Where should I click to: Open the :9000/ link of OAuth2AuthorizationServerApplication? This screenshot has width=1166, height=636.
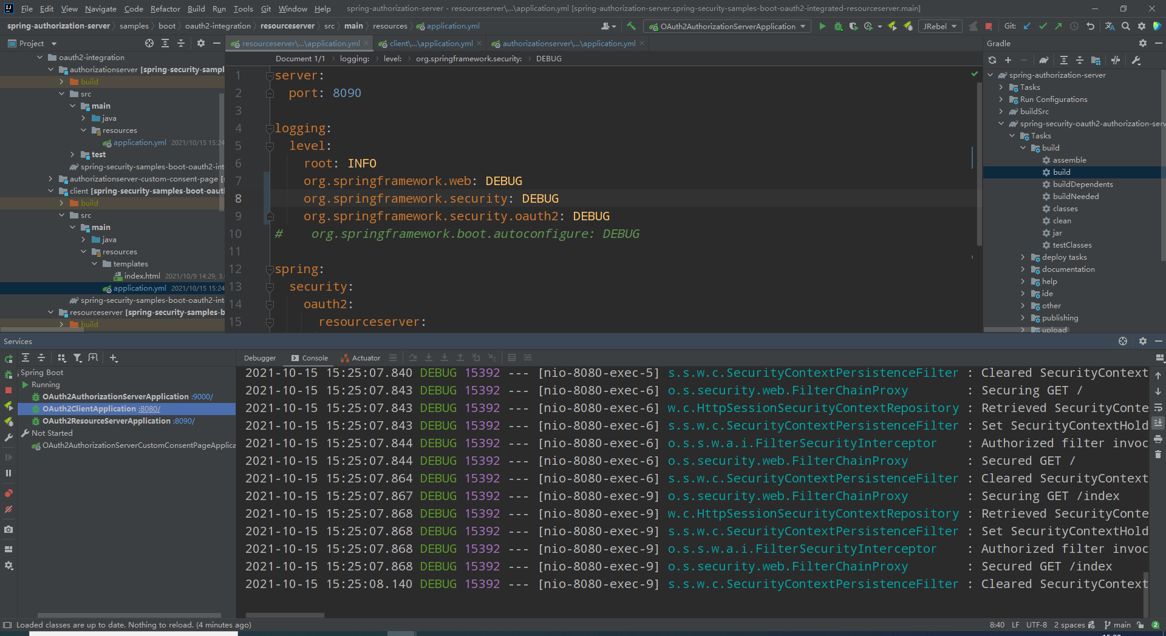202,397
